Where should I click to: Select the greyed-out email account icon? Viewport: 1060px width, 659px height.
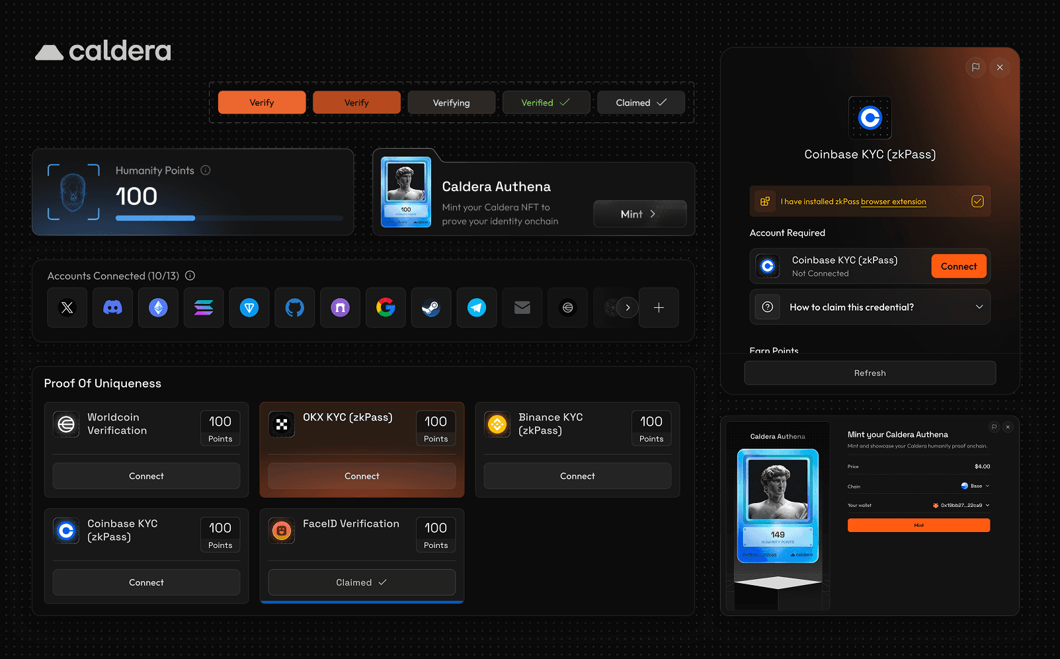coord(522,307)
